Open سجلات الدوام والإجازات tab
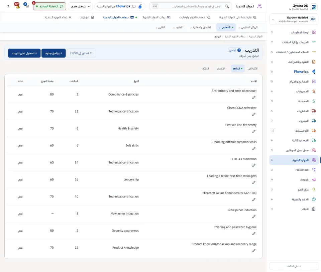This screenshot has height=272, width=321. click(195, 17)
